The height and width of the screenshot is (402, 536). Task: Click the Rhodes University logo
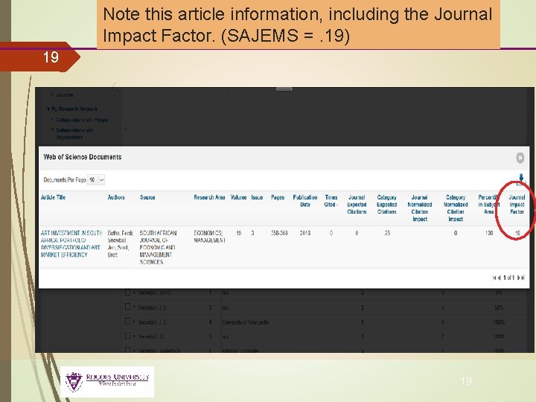point(107,381)
